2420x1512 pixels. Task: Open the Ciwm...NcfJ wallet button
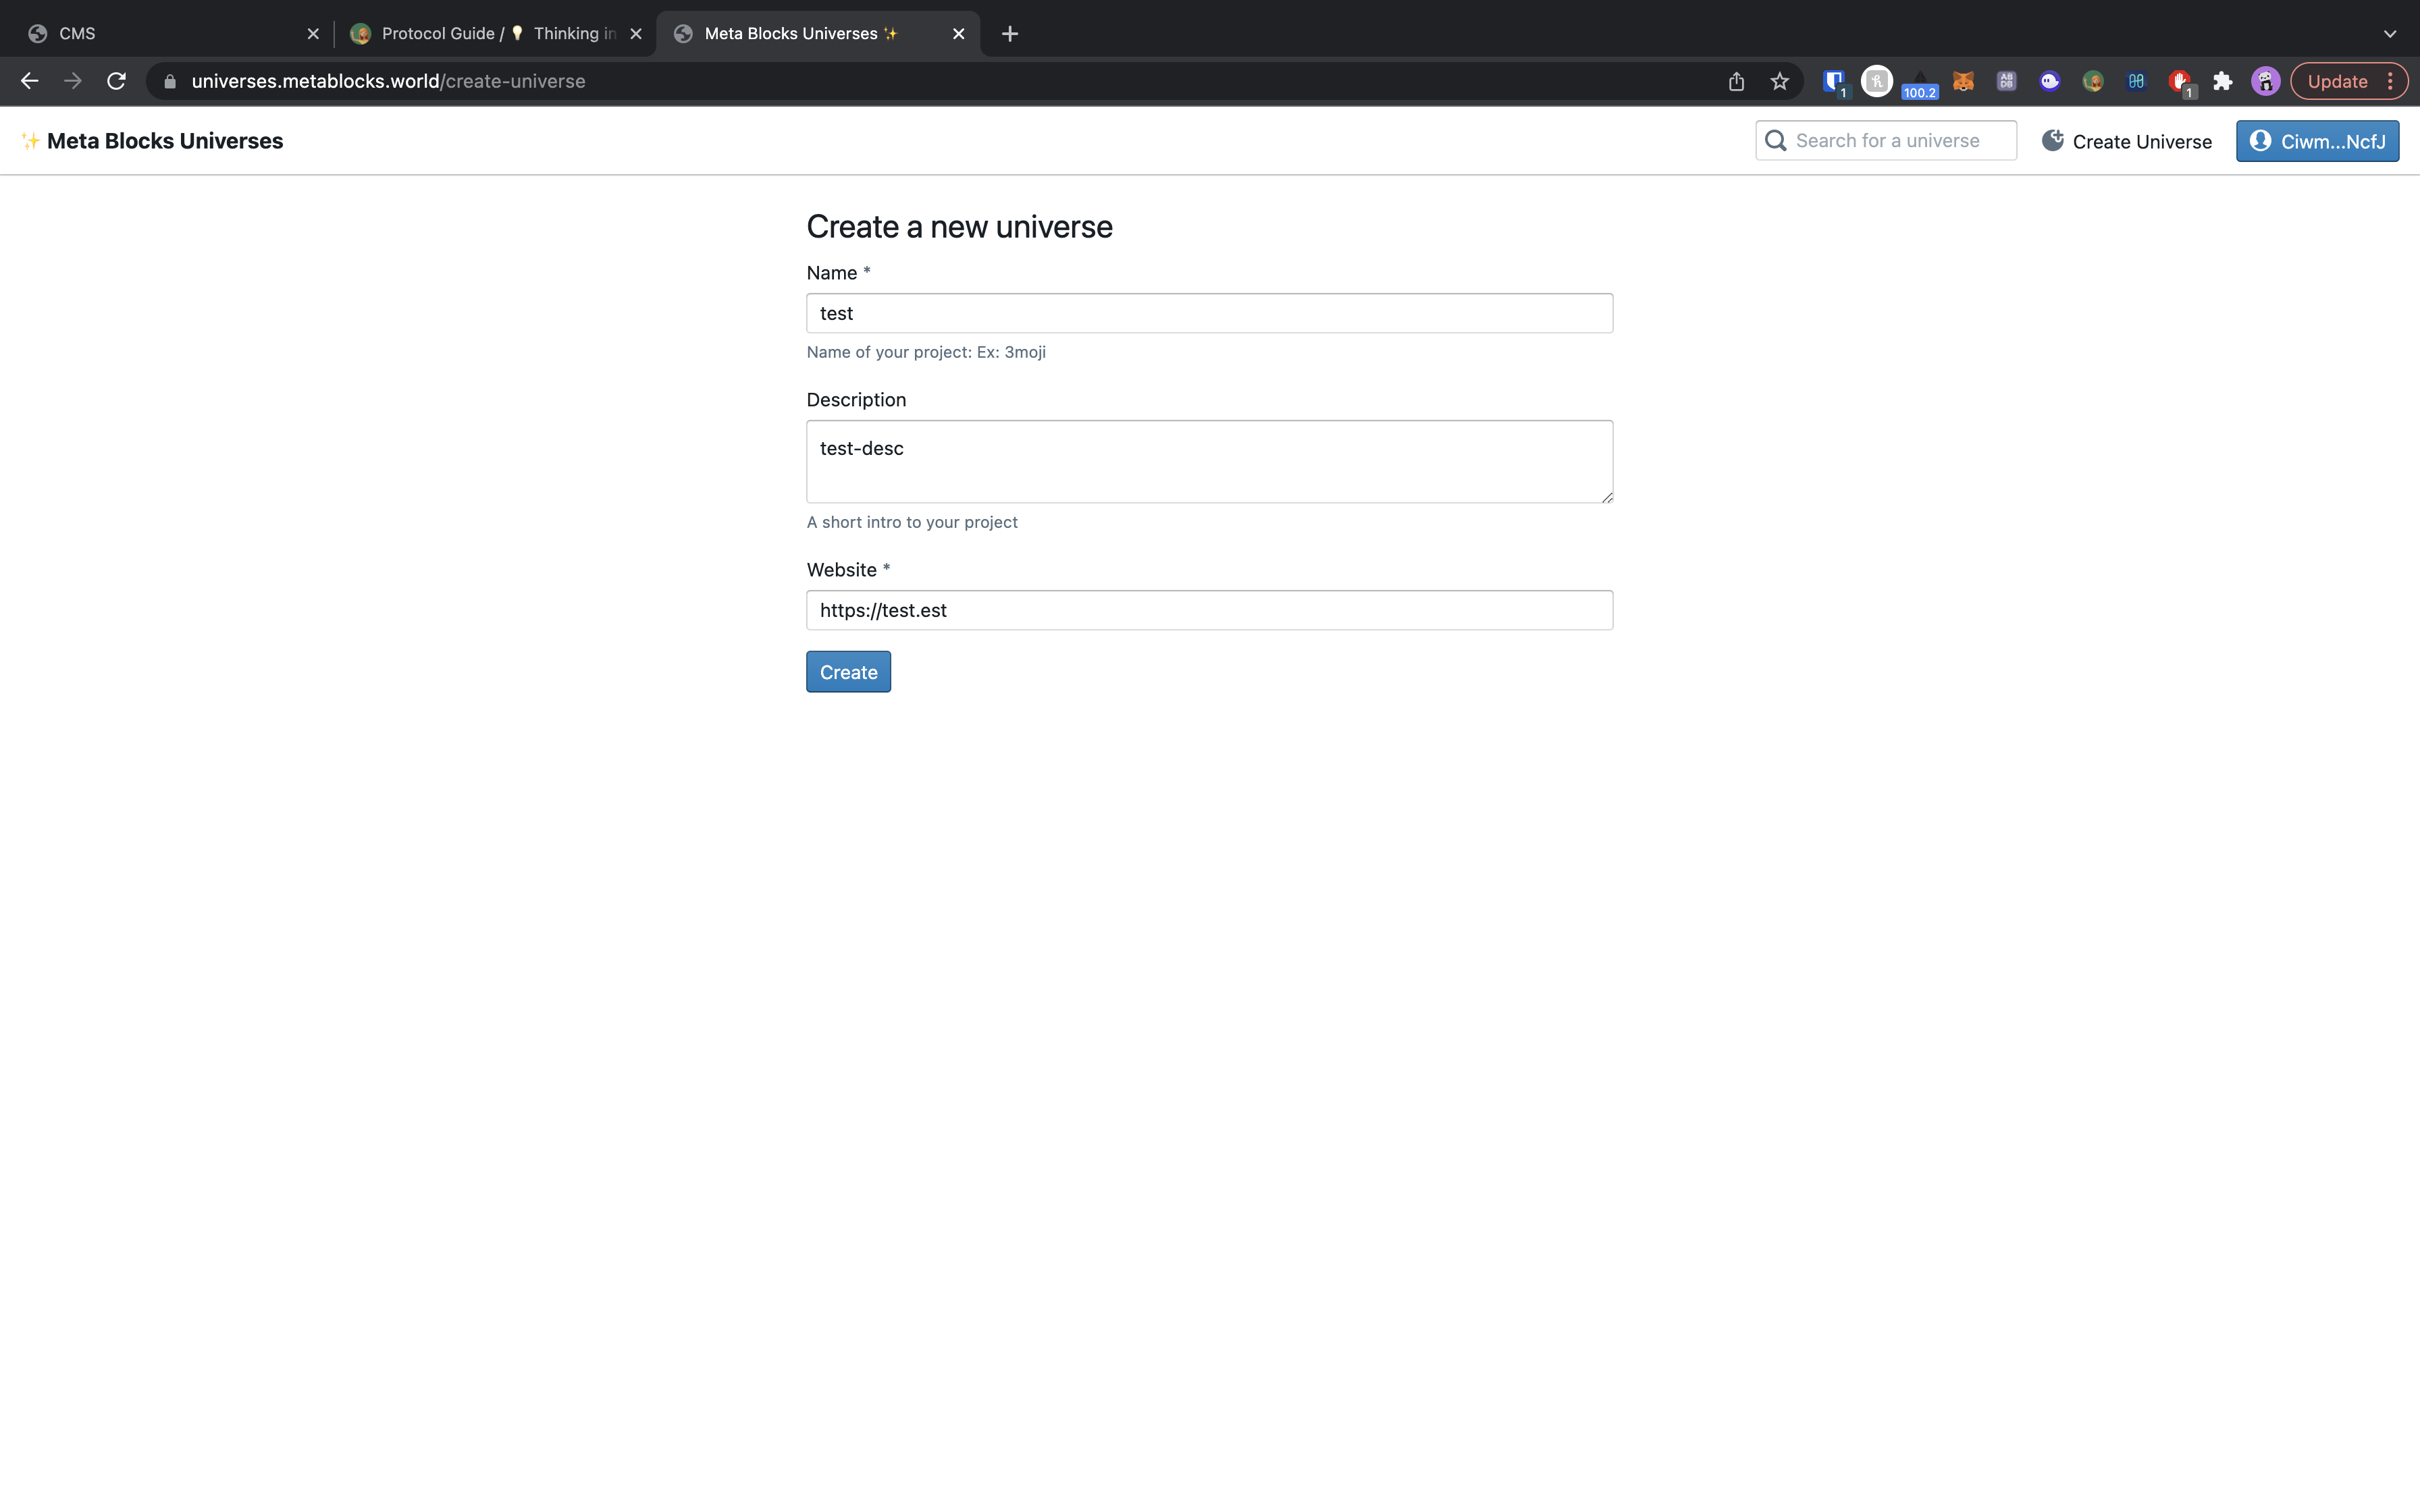(x=2317, y=141)
